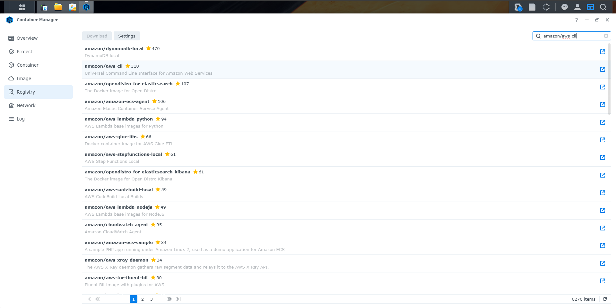Click the Container Manager taskbar icon
This screenshot has height=308, width=616.
pos(86,7)
